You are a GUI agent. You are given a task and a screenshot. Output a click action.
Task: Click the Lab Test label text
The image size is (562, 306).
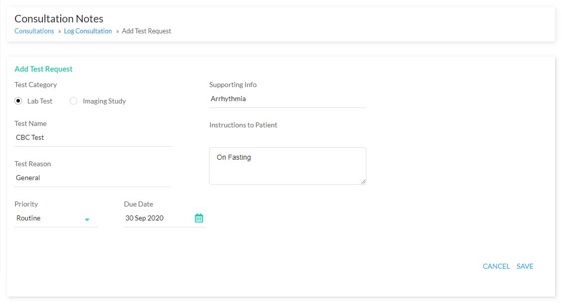pos(40,101)
